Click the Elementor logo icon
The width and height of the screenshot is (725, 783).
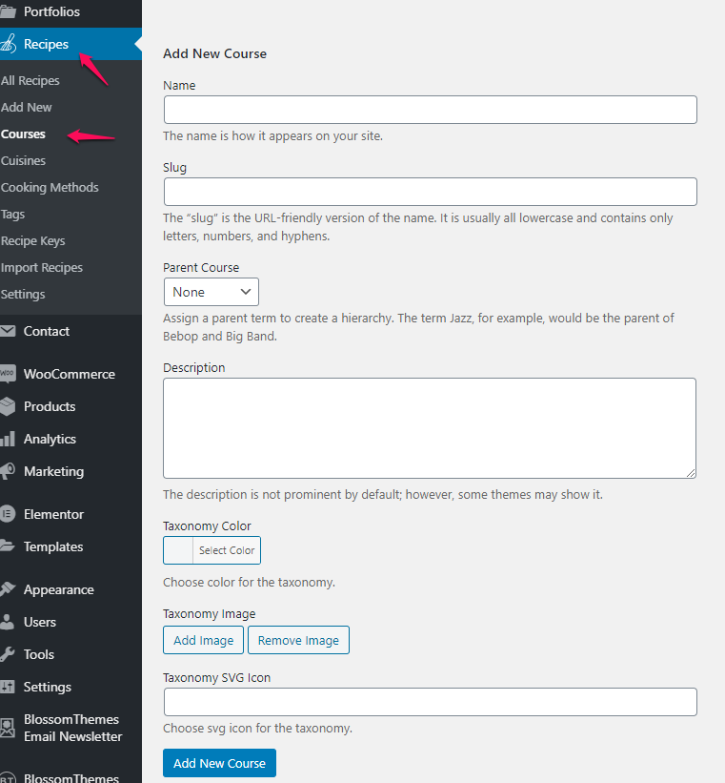pos(8,514)
